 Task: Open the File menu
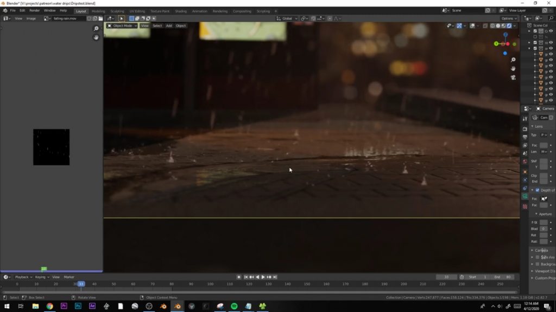tap(13, 11)
